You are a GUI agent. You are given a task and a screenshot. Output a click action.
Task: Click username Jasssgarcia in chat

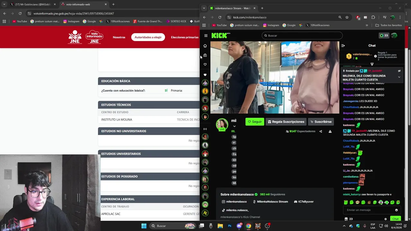click(351, 101)
